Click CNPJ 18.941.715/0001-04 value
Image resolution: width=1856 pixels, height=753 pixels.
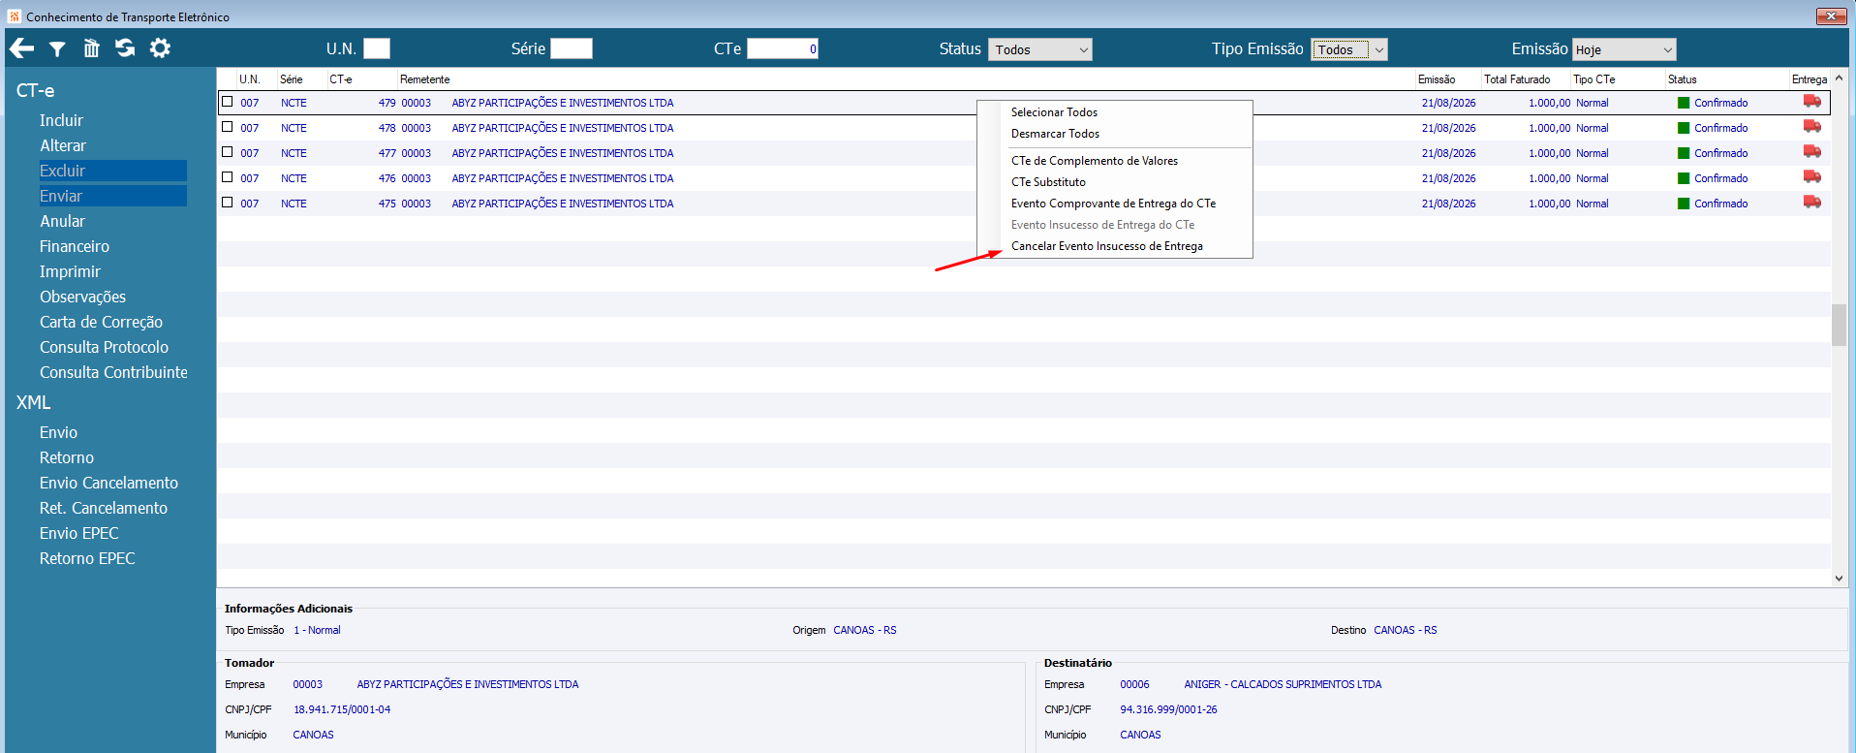342,709
